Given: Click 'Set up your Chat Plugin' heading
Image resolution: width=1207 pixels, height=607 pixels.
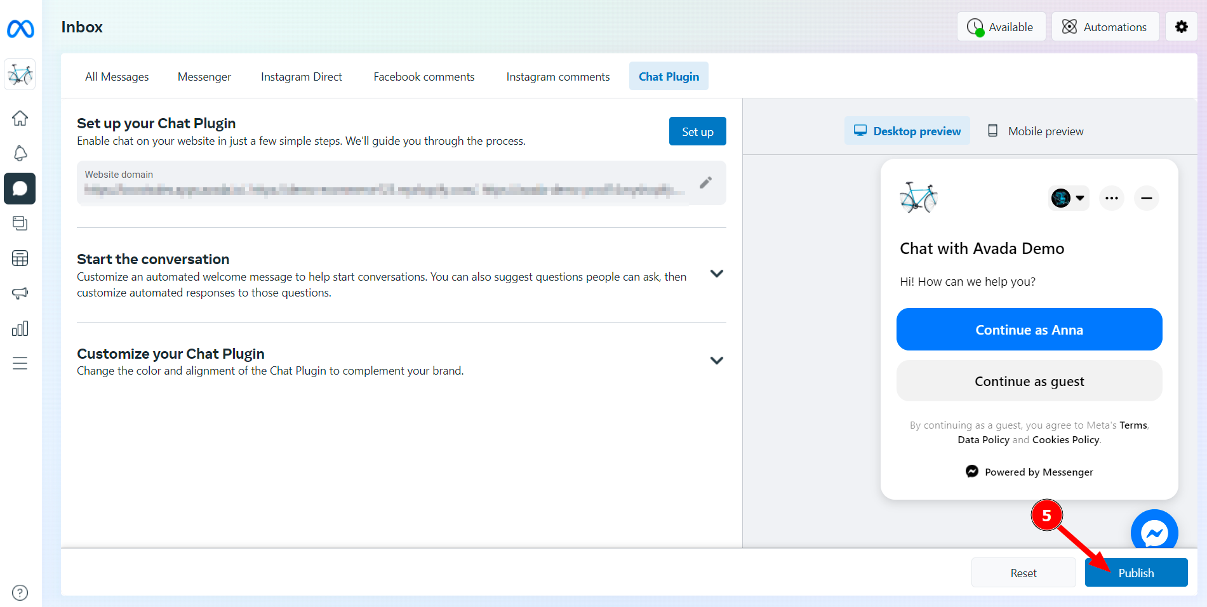Looking at the screenshot, I should click(156, 123).
